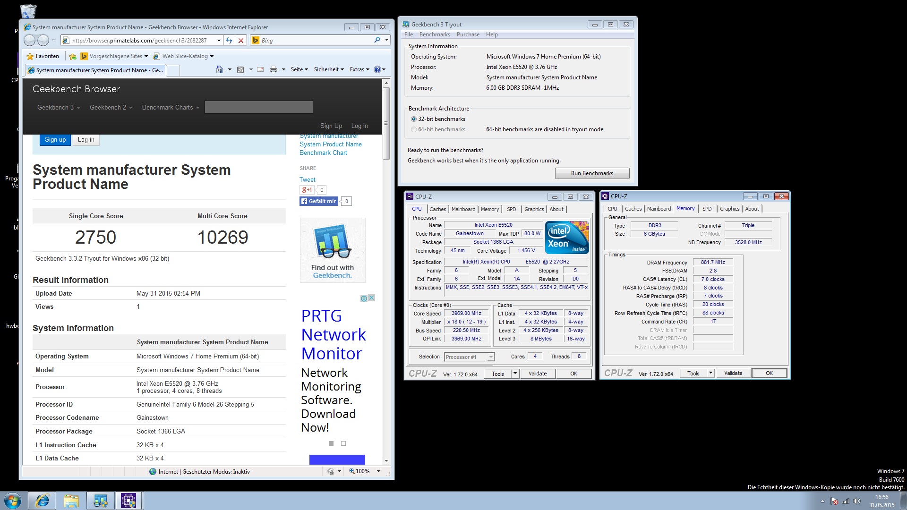907x510 pixels.
Task: Select second ad carousel indicator square
Action: coord(343,443)
